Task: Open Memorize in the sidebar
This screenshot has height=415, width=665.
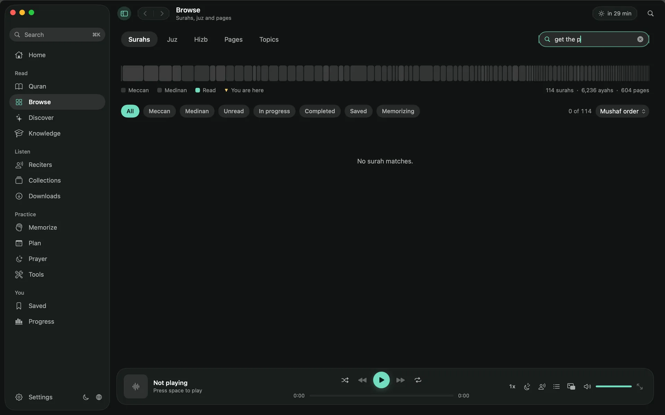Action: tap(57, 228)
